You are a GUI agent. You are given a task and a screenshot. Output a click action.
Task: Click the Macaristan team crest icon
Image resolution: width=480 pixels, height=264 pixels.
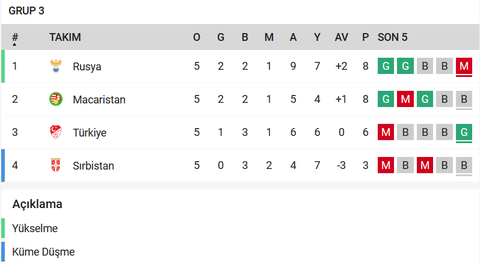pos(56,99)
